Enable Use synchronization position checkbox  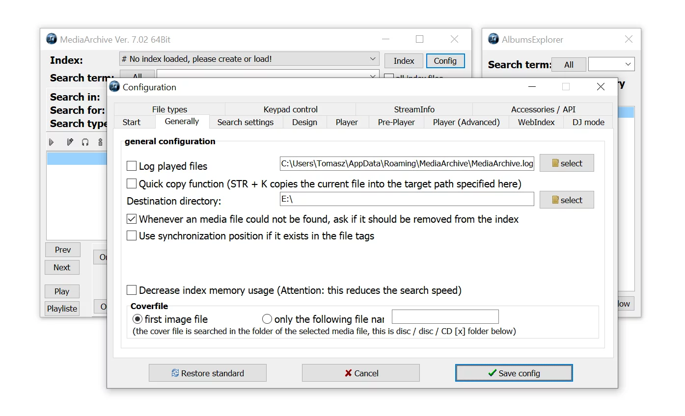(x=132, y=235)
